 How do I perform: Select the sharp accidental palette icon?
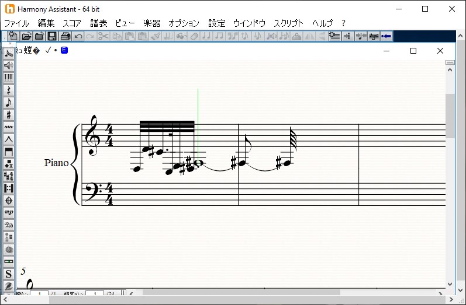[x=9, y=115]
